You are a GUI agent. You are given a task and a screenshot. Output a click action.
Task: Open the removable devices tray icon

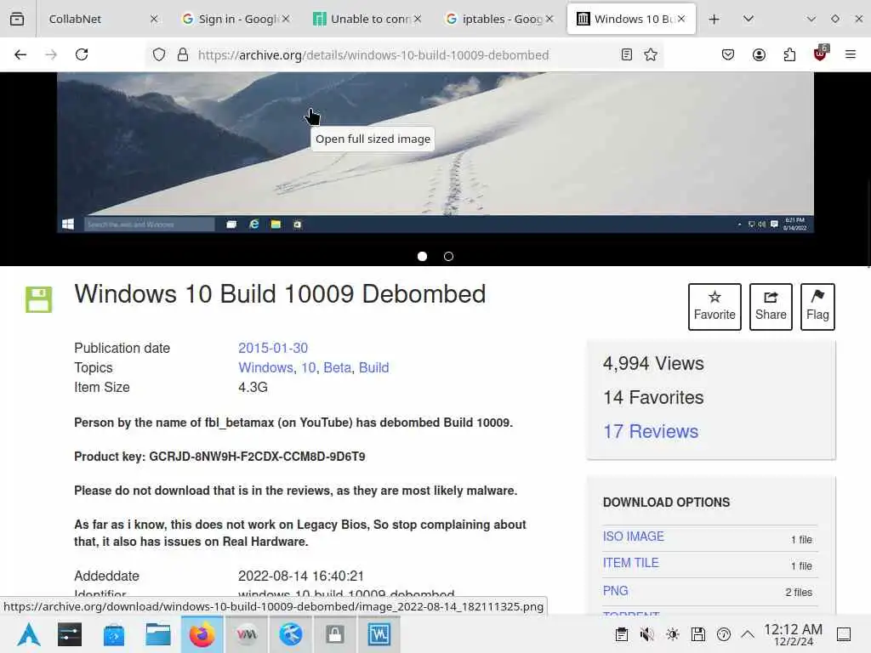click(698, 634)
